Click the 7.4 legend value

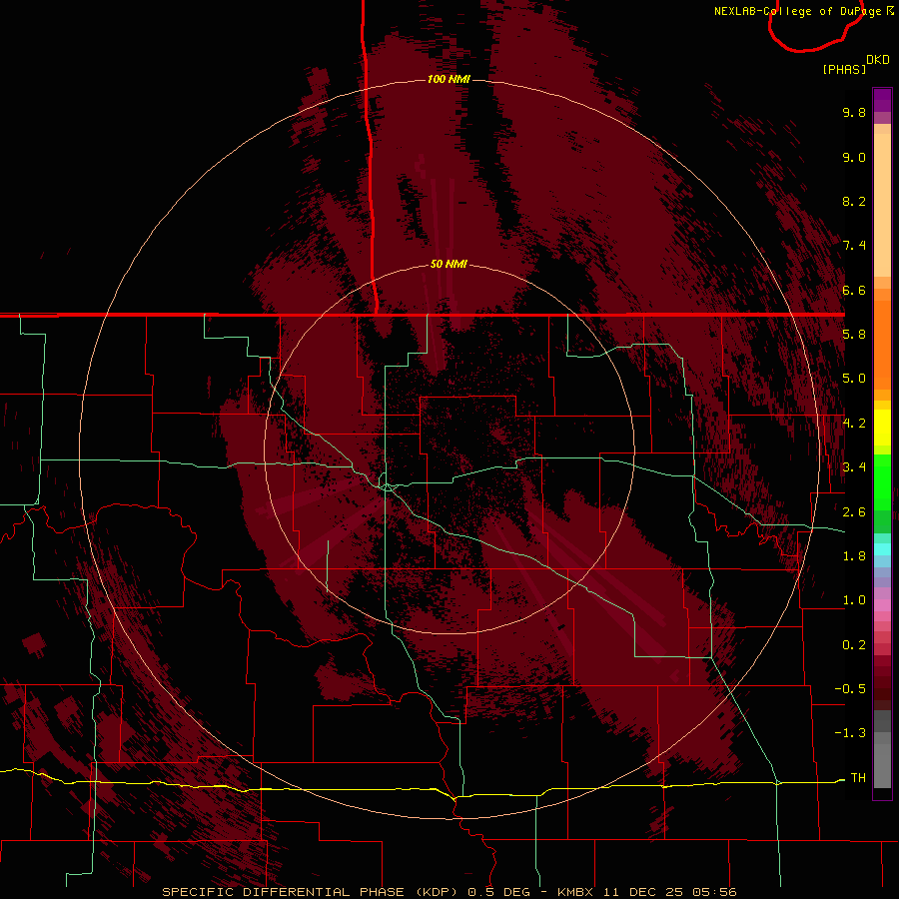[x=854, y=246]
